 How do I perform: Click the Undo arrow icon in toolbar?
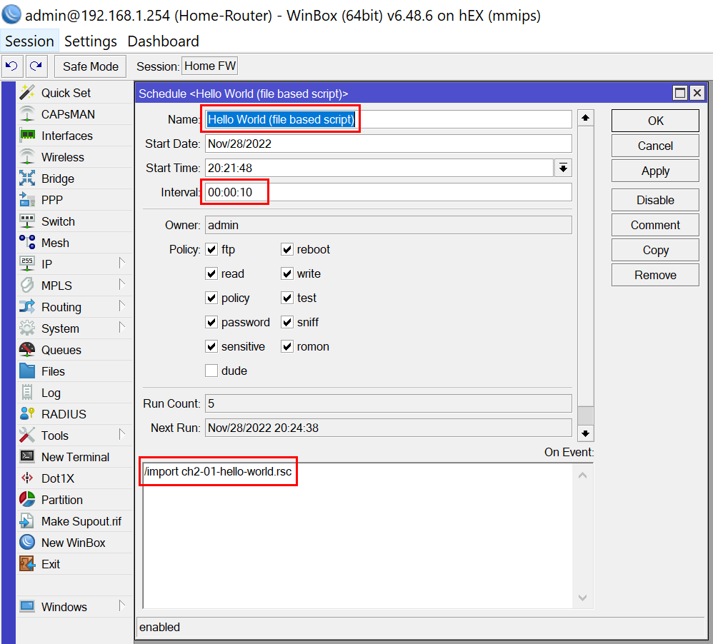point(12,66)
